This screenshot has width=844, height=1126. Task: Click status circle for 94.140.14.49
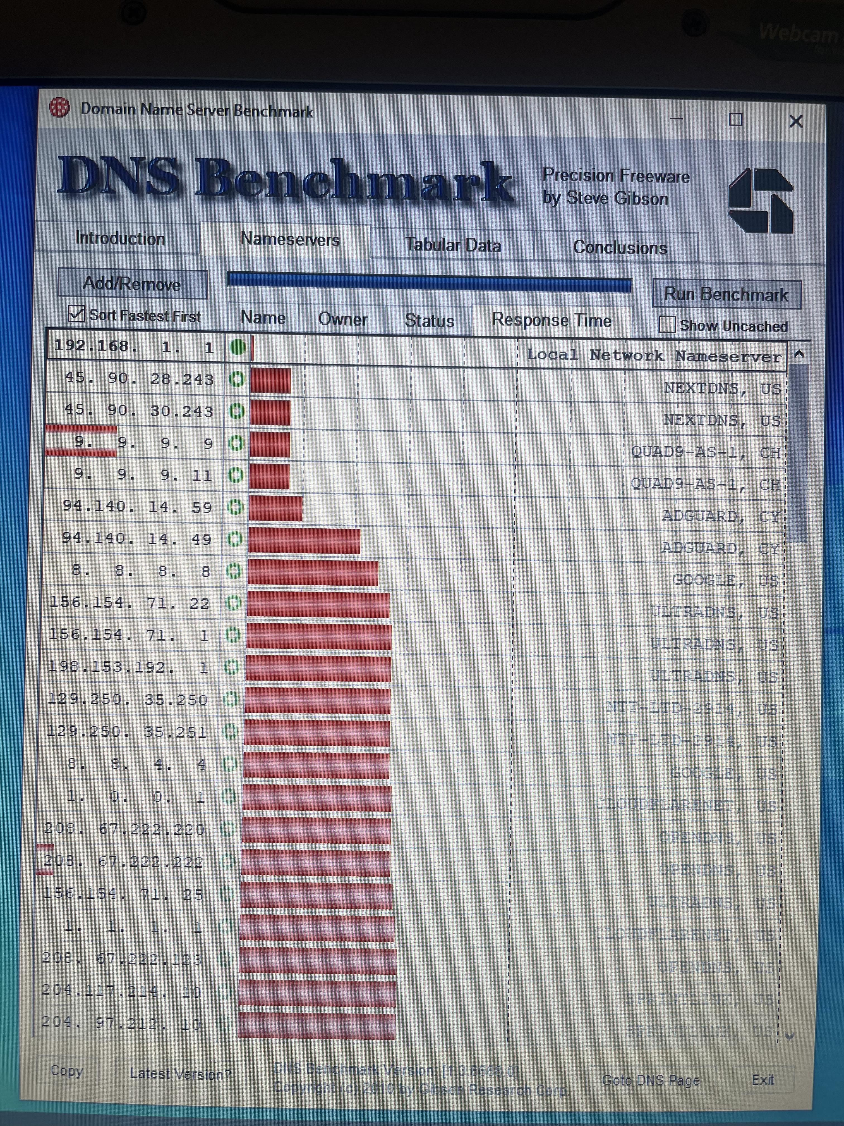click(234, 539)
